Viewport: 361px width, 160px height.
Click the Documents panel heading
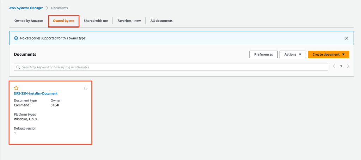tap(25, 55)
